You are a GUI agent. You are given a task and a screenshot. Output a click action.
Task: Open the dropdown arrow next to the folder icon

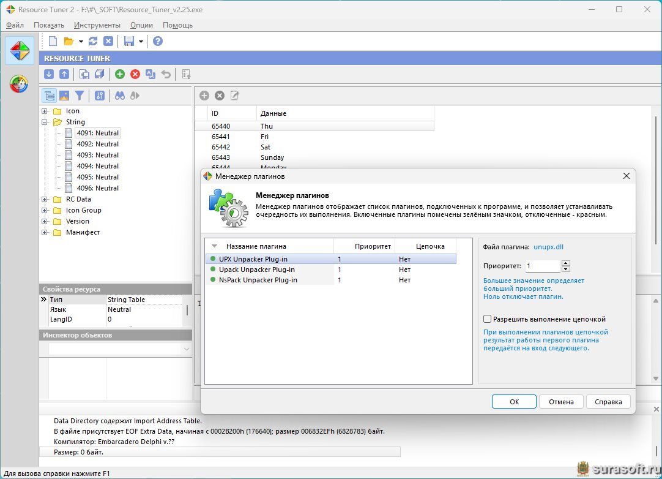(81, 42)
